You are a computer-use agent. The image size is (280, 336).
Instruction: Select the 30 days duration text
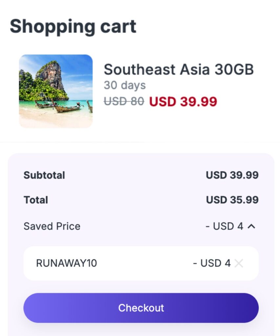pyautogui.click(x=125, y=85)
